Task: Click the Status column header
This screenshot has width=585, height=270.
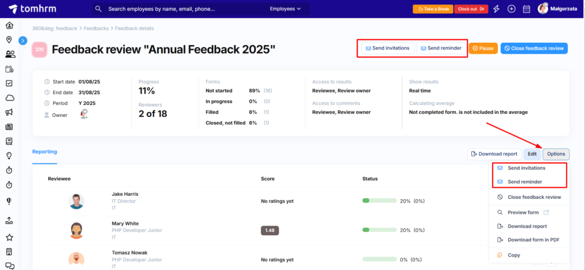Action: tap(370, 179)
